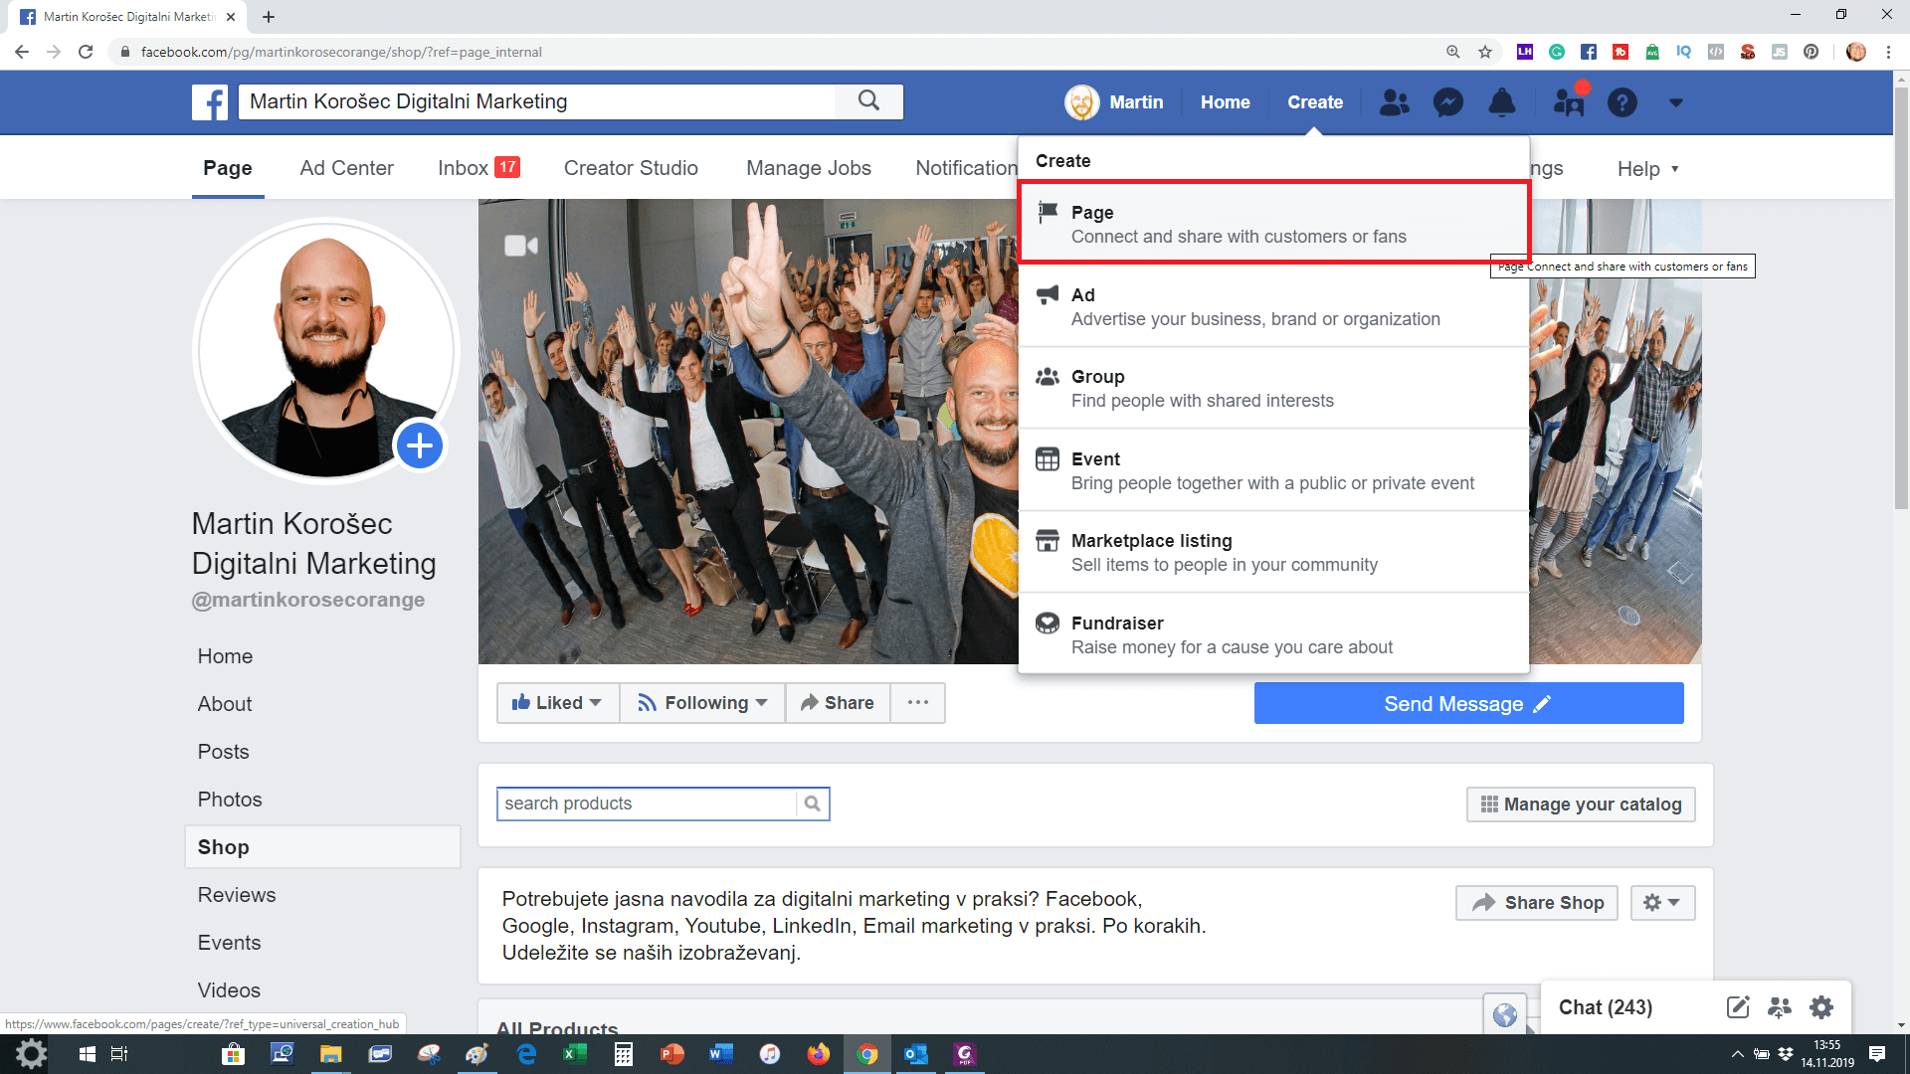
Task: Open new message icon in Chat bar
Action: [1737, 1007]
